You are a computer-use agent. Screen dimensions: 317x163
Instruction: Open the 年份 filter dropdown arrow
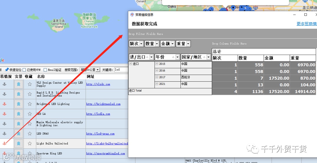click(178, 57)
